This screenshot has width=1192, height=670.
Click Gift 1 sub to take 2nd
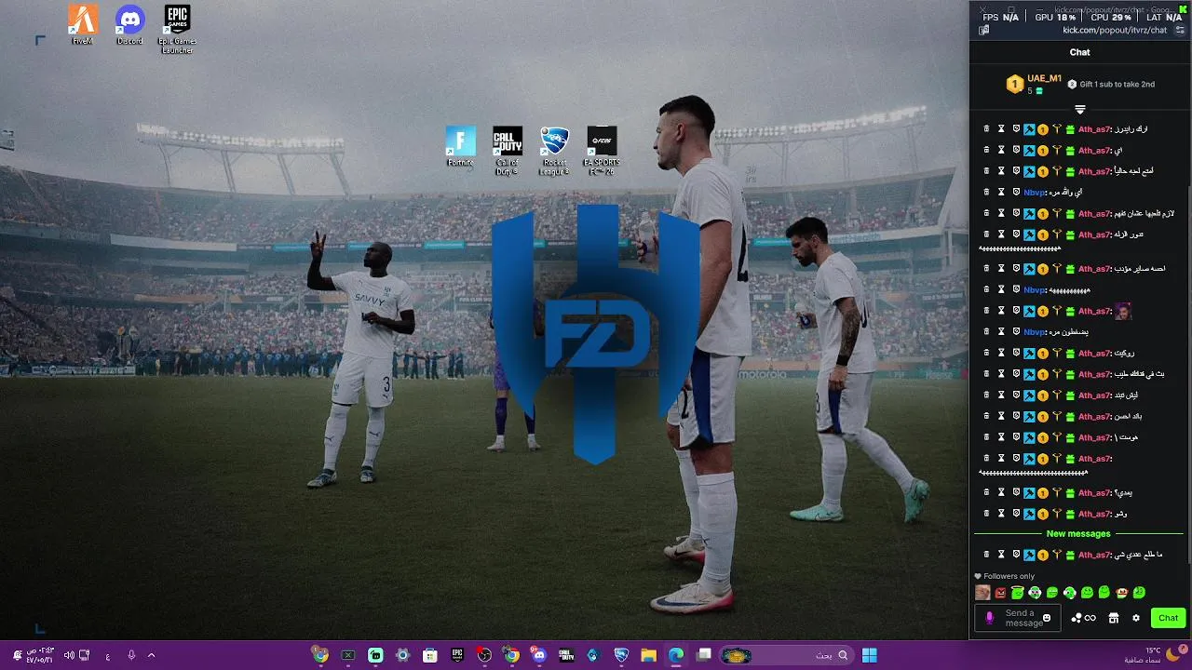(1111, 84)
